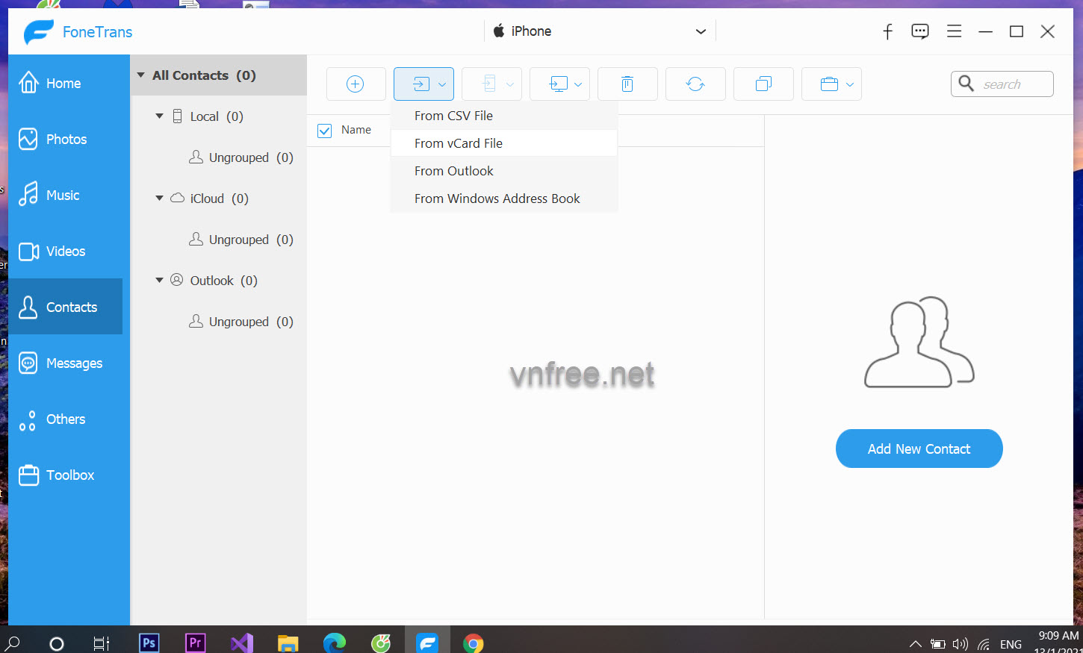
Task: Expand the export to PC dropdown
Action: [577, 84]
